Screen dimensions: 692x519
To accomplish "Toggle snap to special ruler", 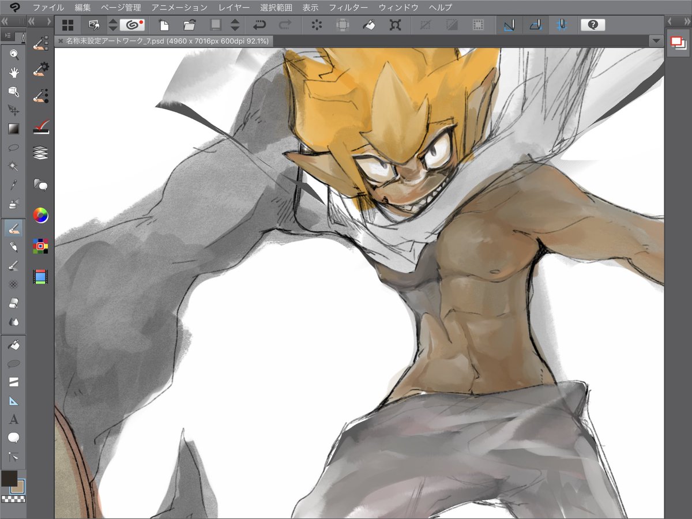I will coord(535,25).
